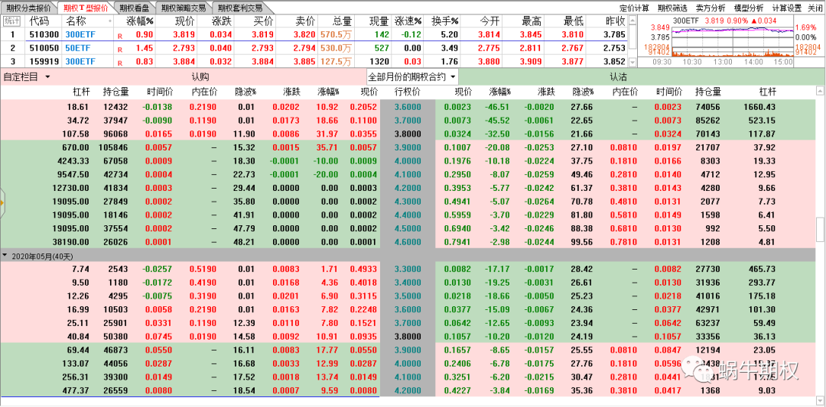The width and height of the screenshot is (826, 407).
Task: Click the 统计 button in the table header
Action: [x=11, y=21]
